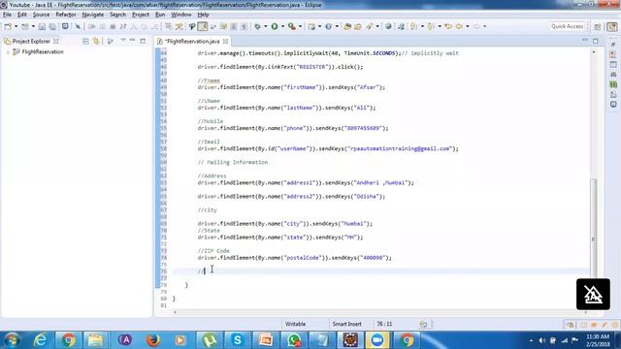Click the Open Perspective icon

[598, 26]
